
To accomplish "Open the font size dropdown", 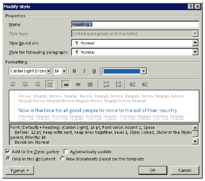I will 64,71.
